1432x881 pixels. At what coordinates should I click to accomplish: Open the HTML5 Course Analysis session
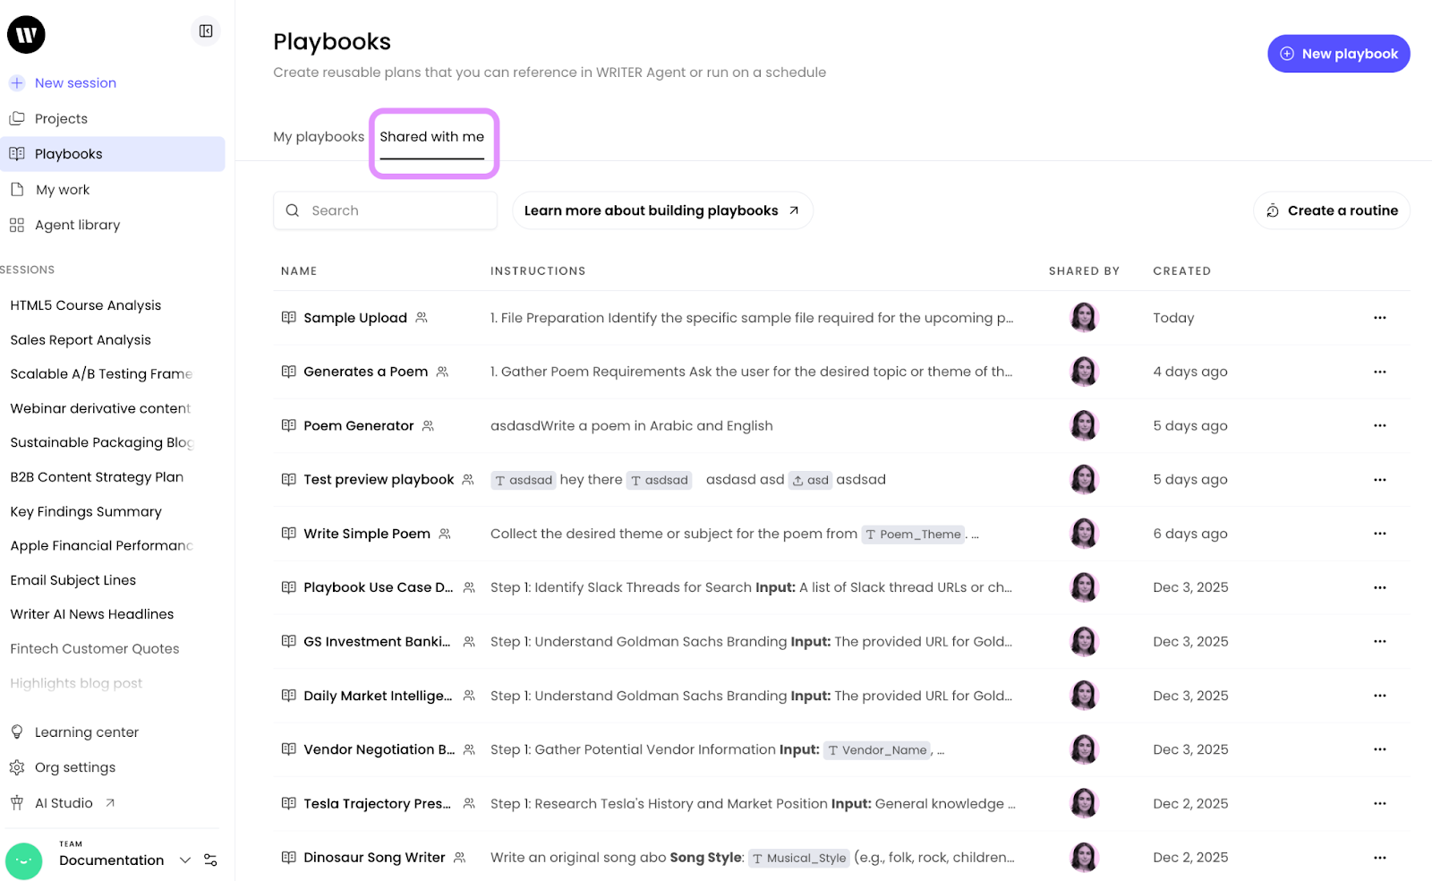[x=86, y=305]
